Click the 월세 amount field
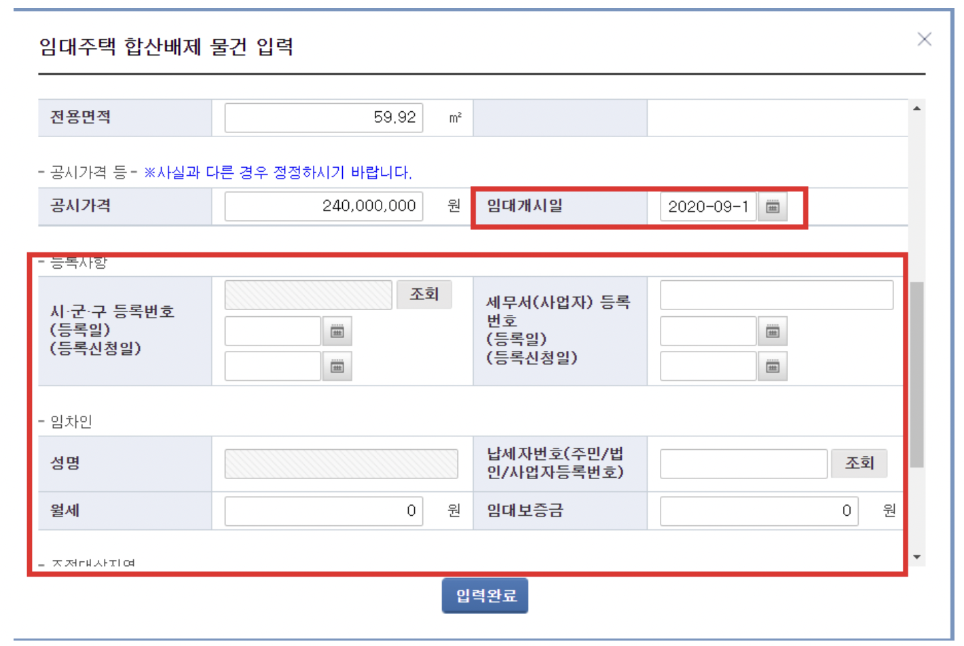Image resolution: width=964 pixels, height=646 pixels. point(324,511)
